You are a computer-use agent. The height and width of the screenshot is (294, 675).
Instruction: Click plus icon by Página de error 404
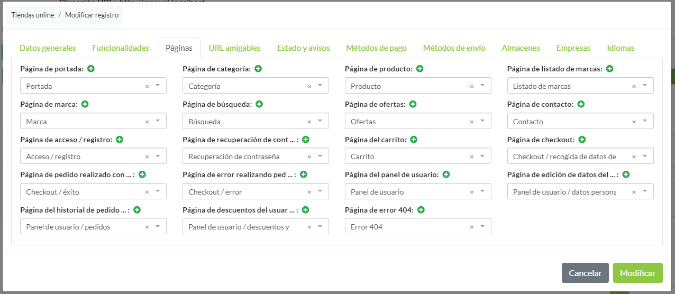coord(421,210)
